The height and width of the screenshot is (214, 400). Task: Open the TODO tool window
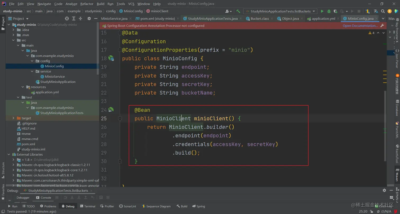pos(29,206)
